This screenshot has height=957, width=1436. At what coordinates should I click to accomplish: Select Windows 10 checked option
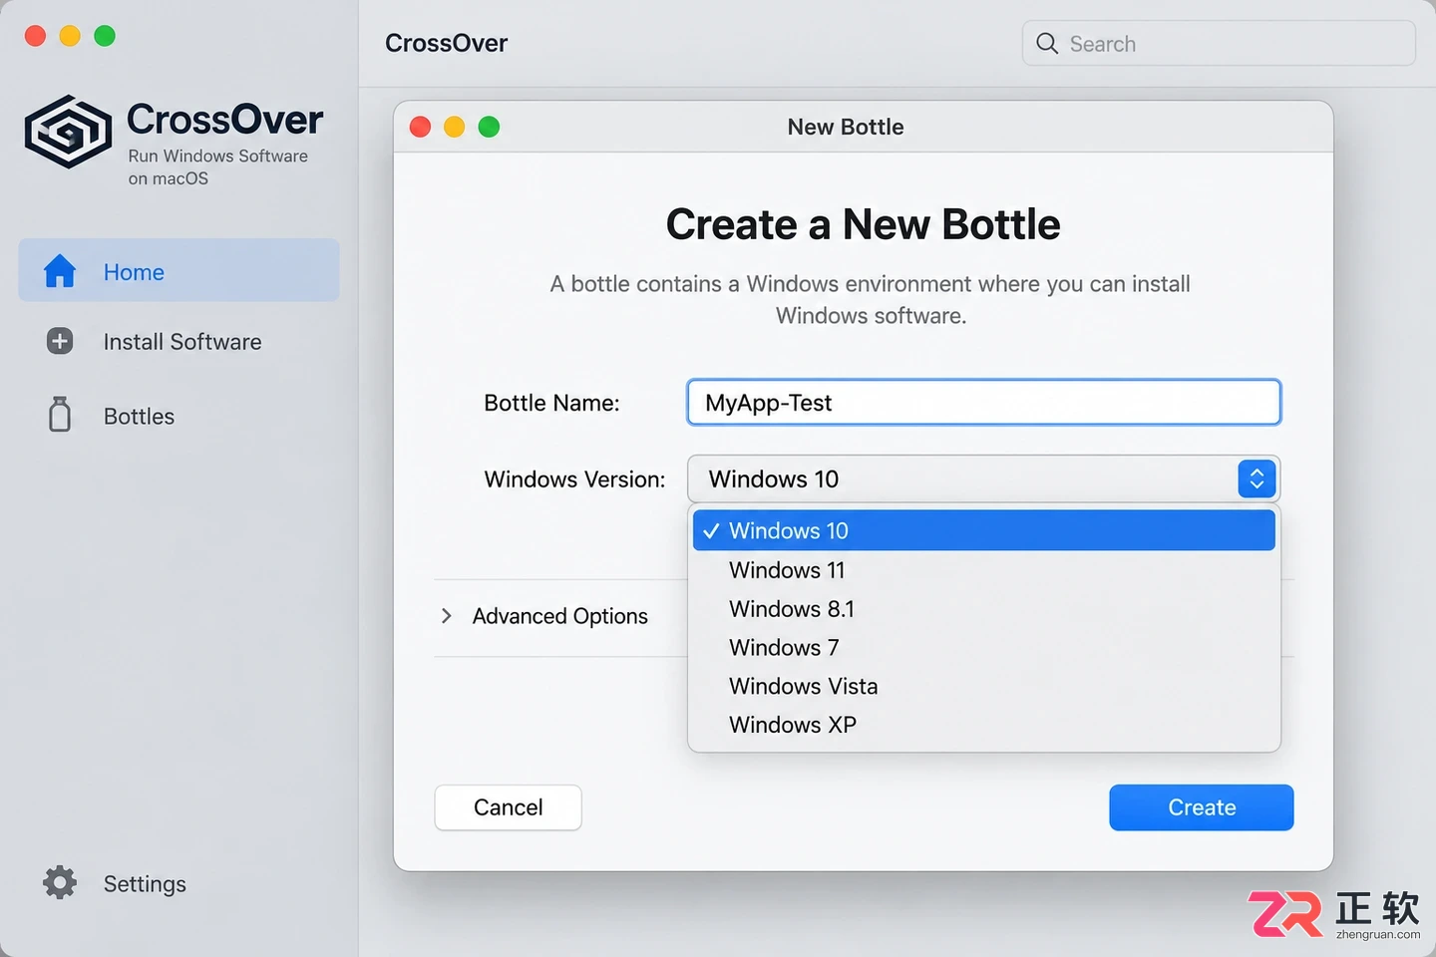coord(984,530)
